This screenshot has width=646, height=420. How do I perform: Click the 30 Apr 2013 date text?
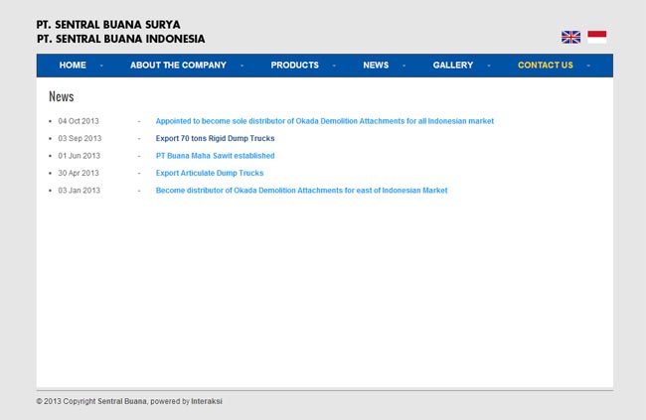click(x=79, y=173)
